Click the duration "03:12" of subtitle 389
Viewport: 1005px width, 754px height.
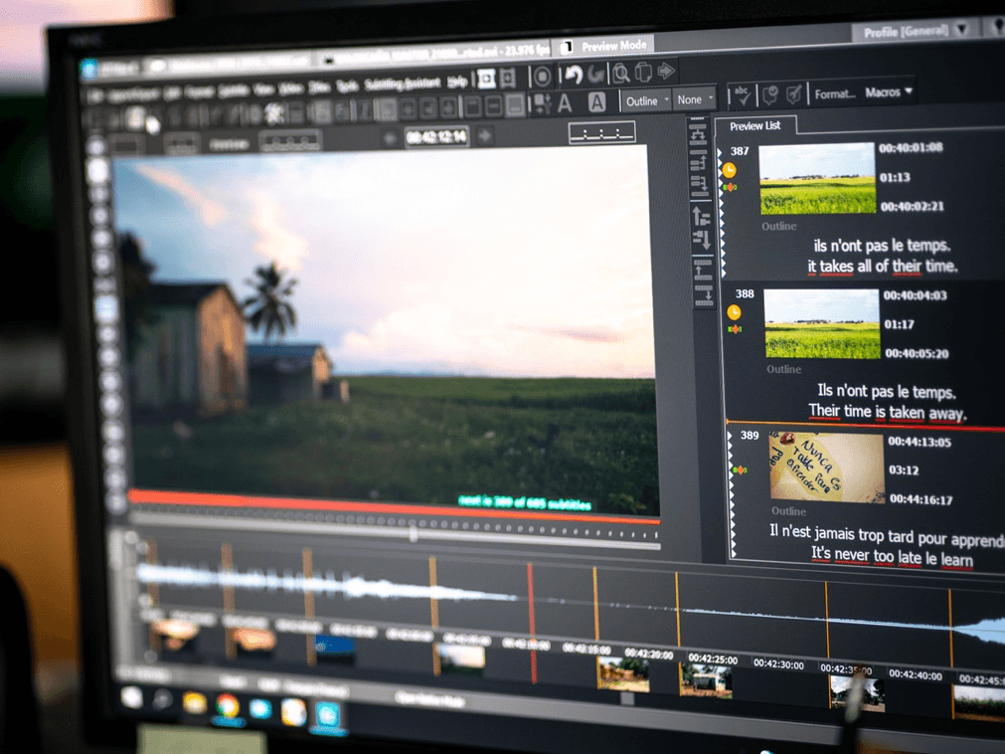tap(903, 470)
